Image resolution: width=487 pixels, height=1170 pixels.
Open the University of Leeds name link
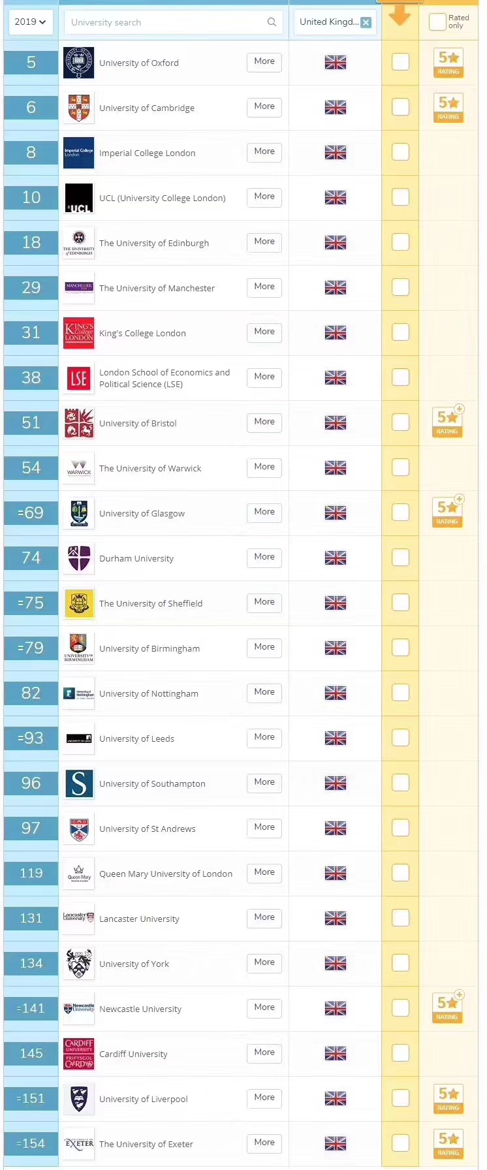click(x=136, y=739)
